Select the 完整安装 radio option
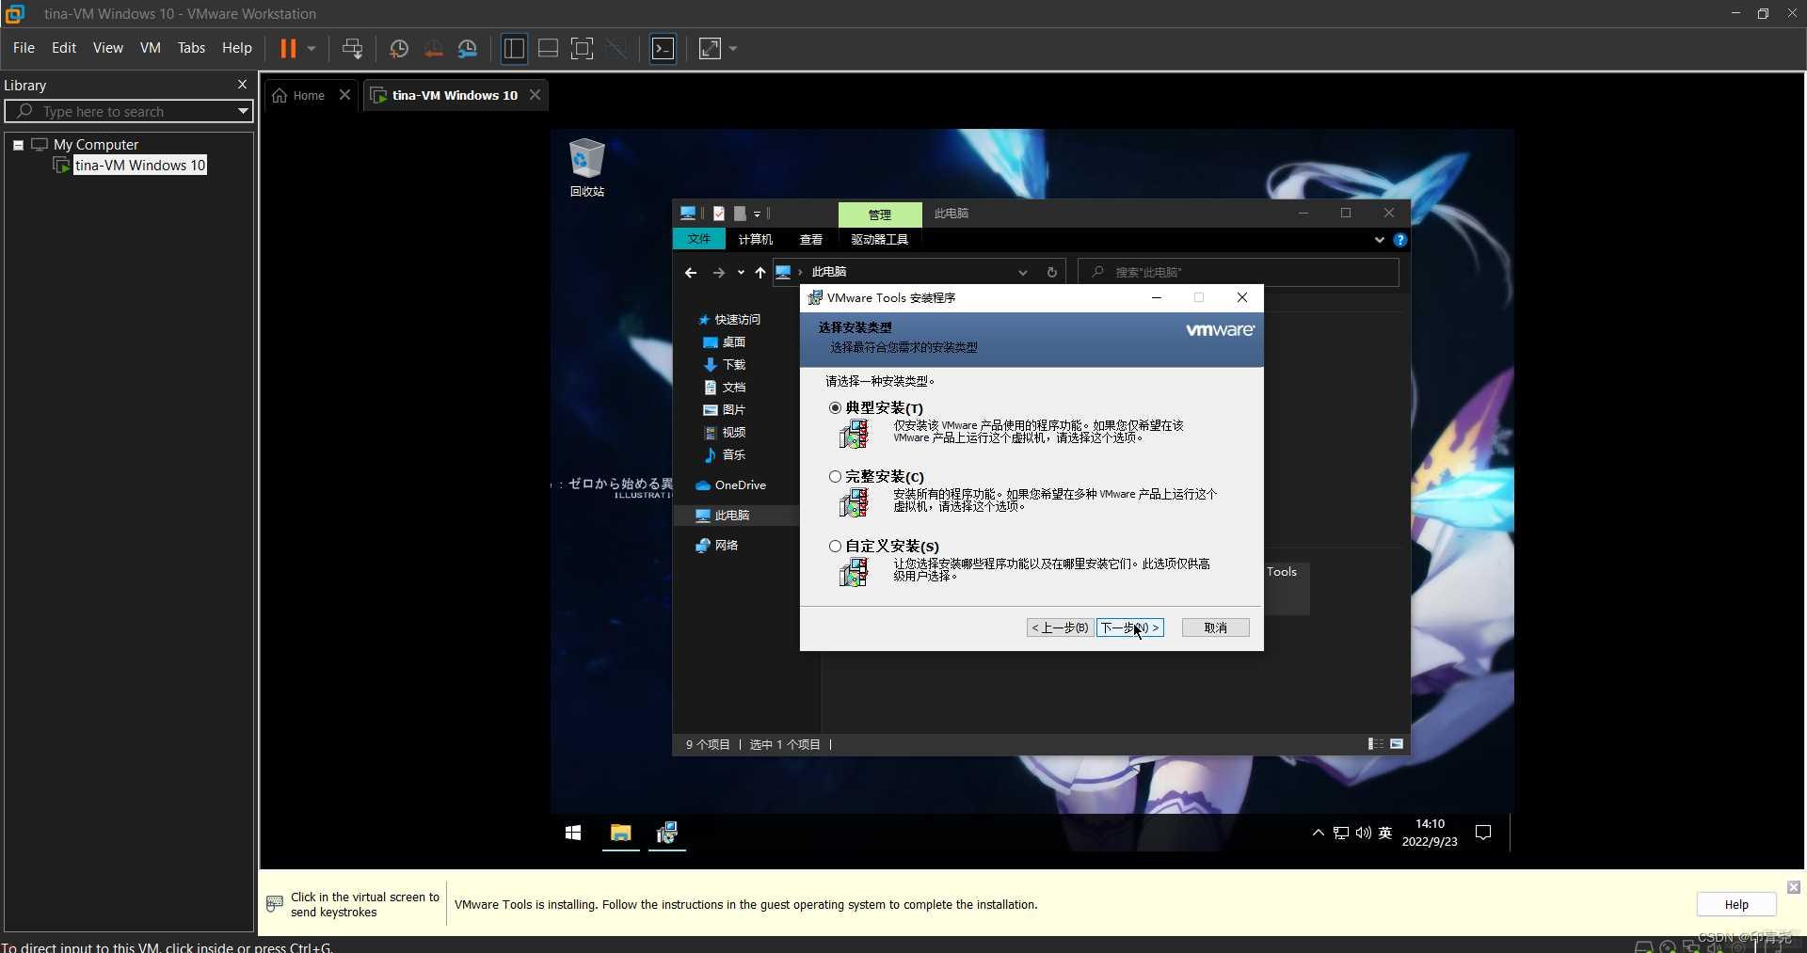Viewport: 1807px width, 953px height. tap(835, 477)
